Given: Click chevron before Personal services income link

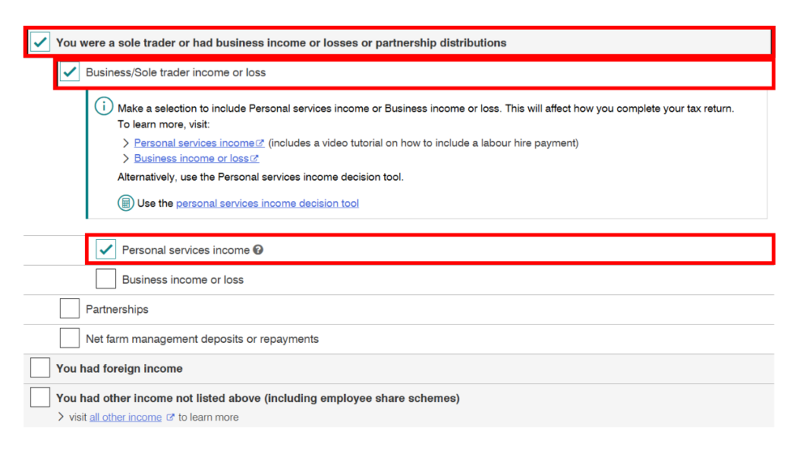Looking at the screenshot, I should point(126,143).
